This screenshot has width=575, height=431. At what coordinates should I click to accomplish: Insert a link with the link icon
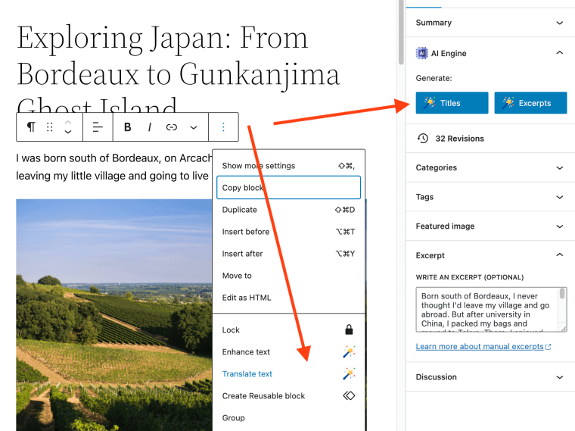(171, 127)
